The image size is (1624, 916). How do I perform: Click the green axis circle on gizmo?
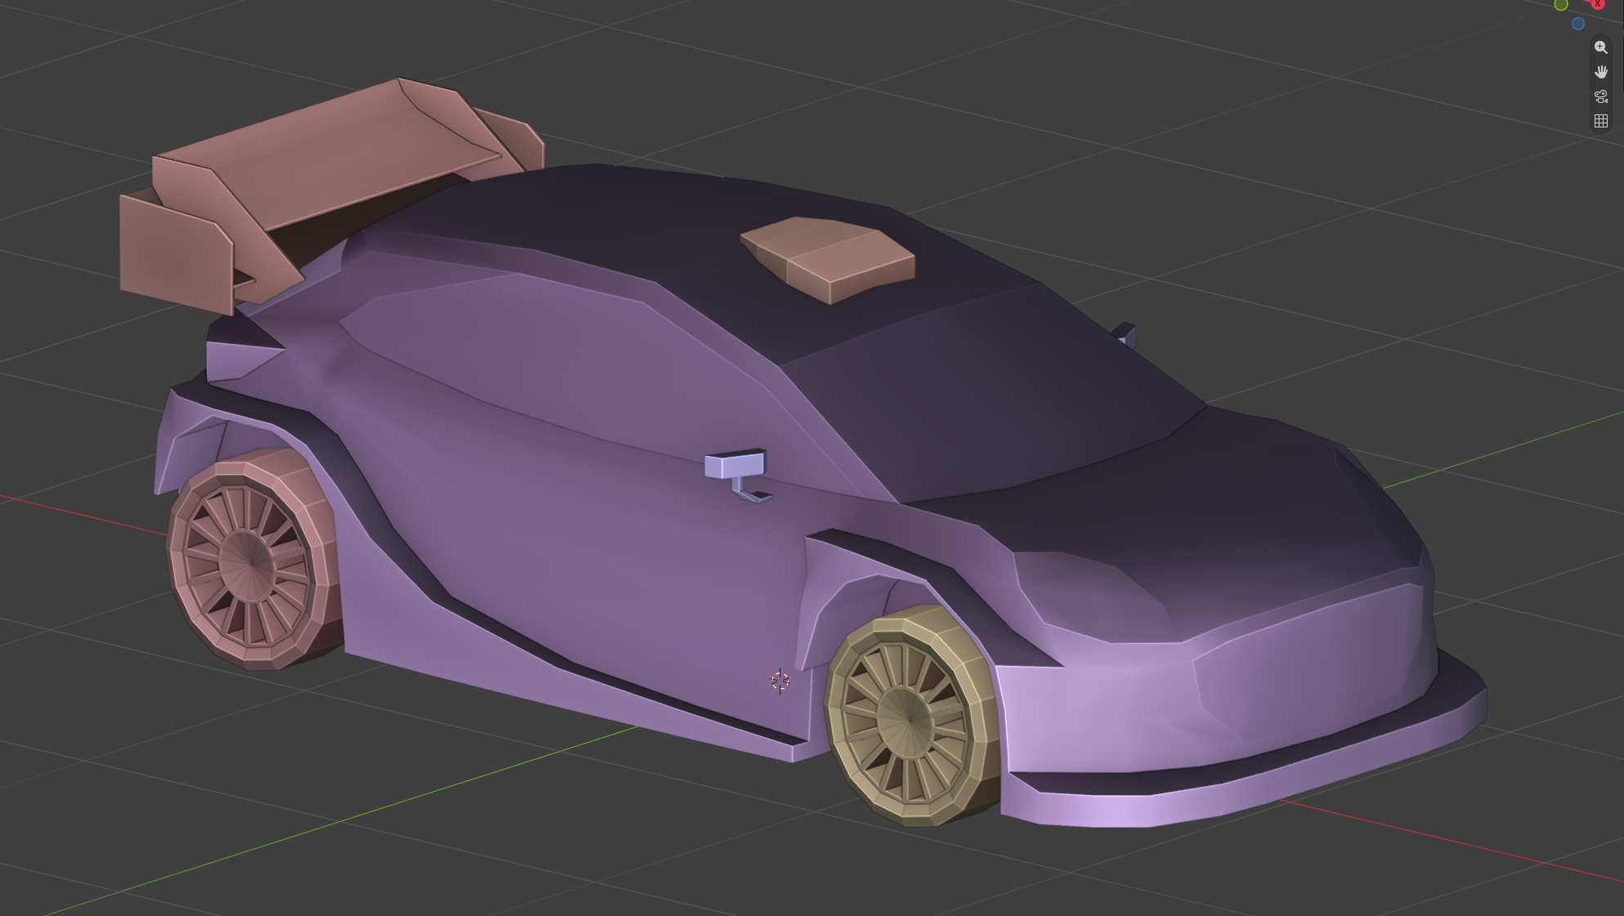tap(1561, 5)
